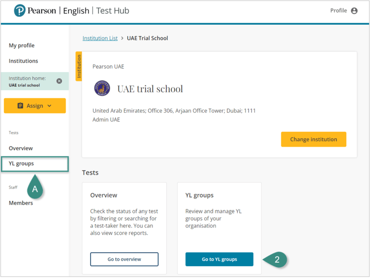The image size is (370, 280).
Task: Click the green marker labeled 2
Action: coord(276,259)
